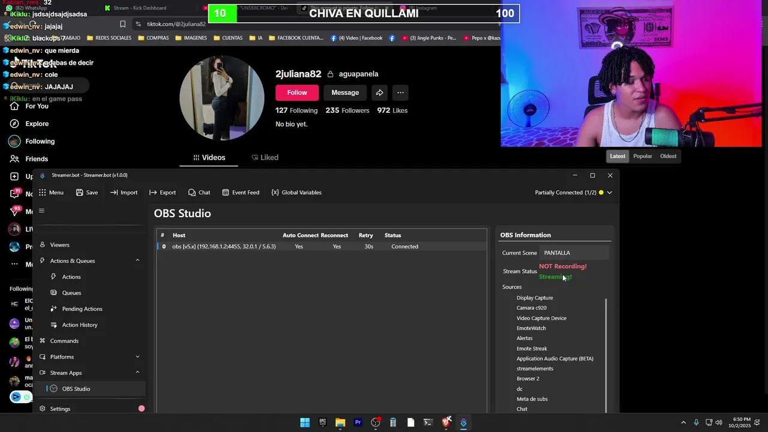The width and height of the screenshot is (768, 432).
Task: Save the Streamer.bot configuration
Action: tap(86, 193)
